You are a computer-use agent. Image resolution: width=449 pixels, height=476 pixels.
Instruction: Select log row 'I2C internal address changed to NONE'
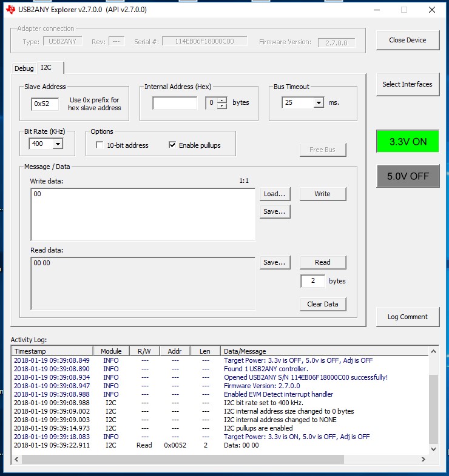pyautogui.click(x=220, y=420)
